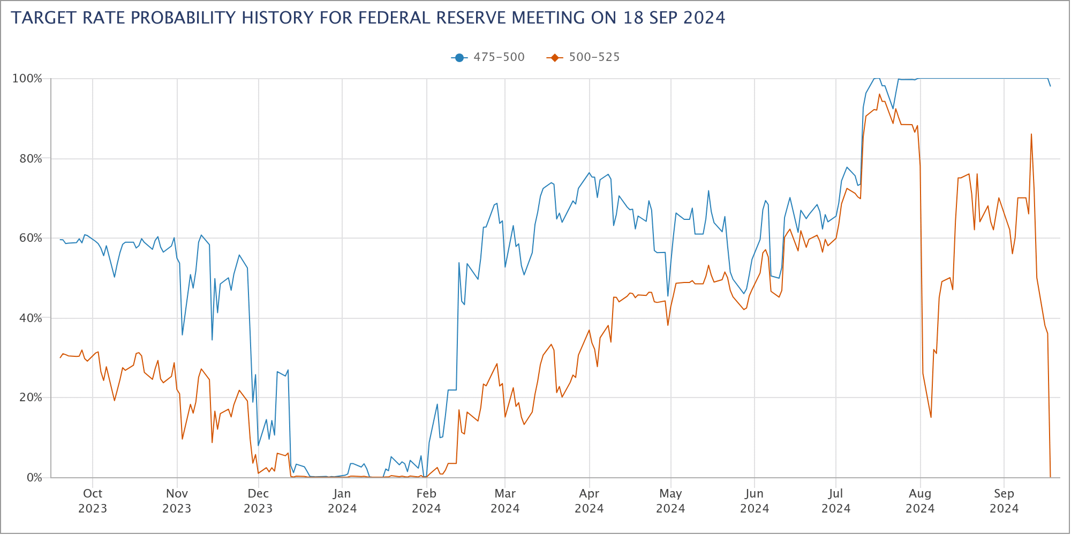The width and height of the screenshot is (1071, 535).
Task: Click the 80% y-axis label
Action: 31,158
